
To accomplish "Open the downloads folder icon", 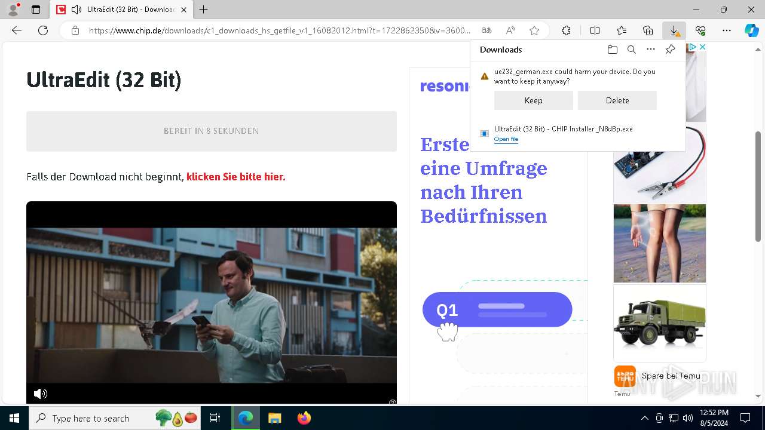I will coord(612,50).
